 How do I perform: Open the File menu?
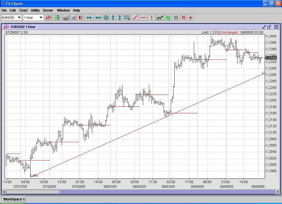tap(4, 10)
